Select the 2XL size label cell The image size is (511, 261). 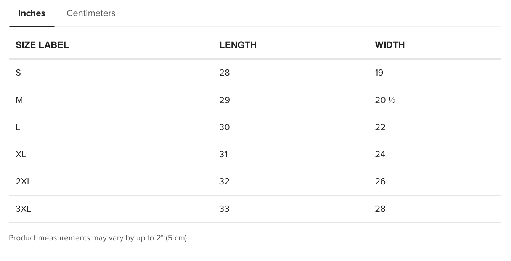pos(24,182)
